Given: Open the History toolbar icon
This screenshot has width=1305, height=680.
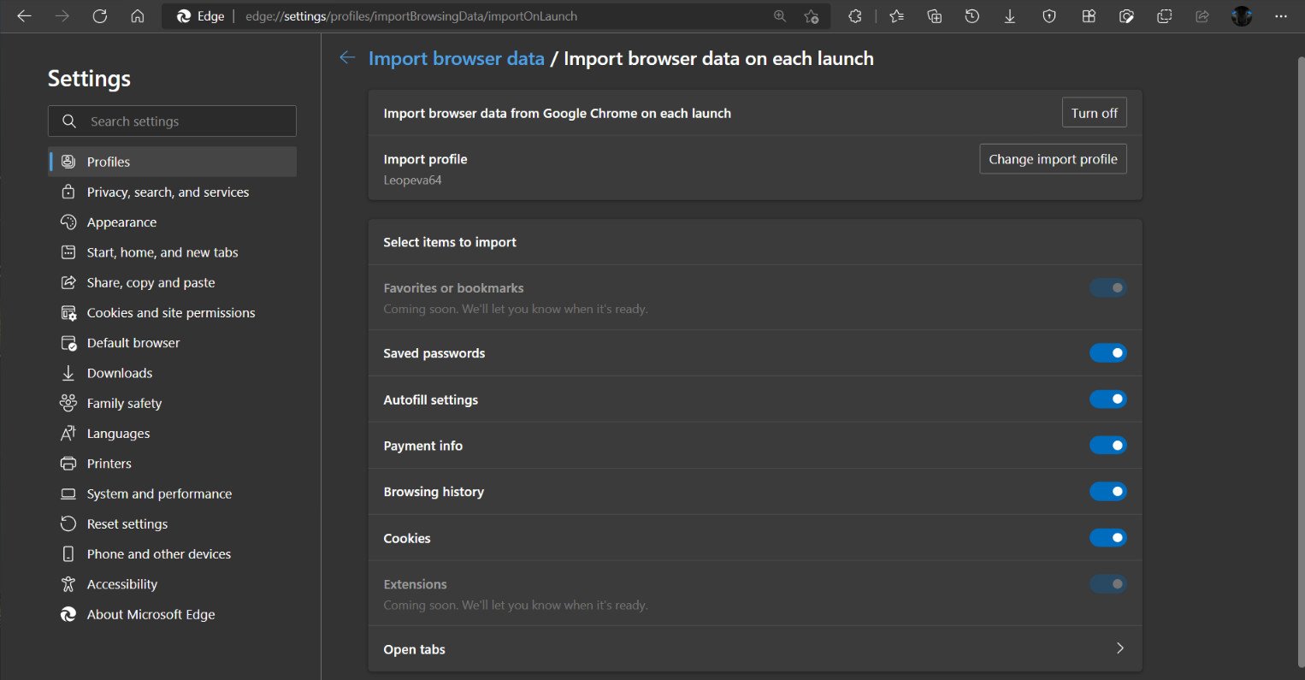Looking at the screenshot, I should point(971,16).
